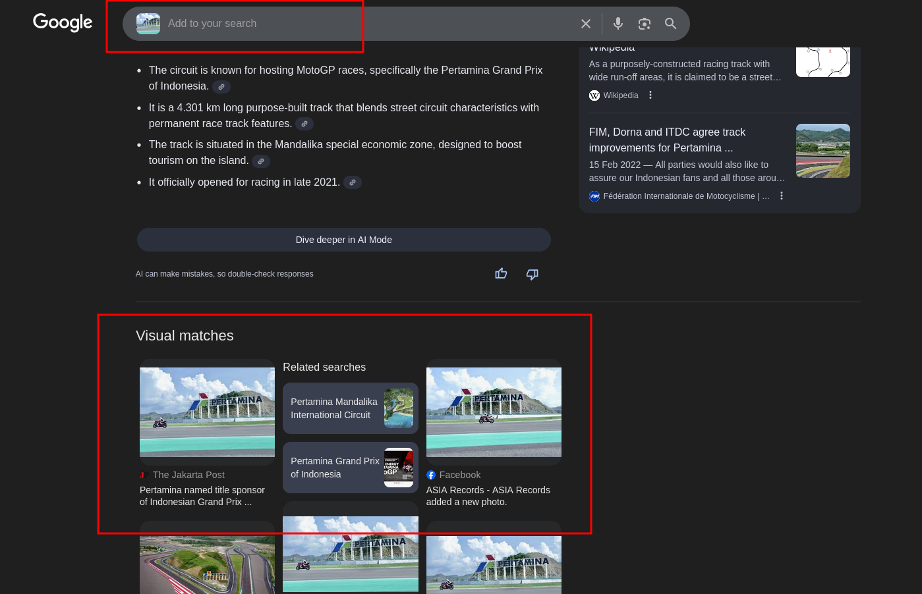
Task: Start a voice search with the microphone icon
Action: [x=618, y=23]
